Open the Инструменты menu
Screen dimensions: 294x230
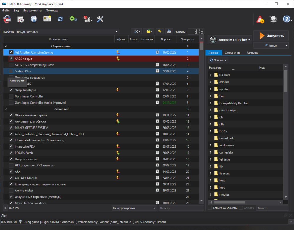pos(32,10)
